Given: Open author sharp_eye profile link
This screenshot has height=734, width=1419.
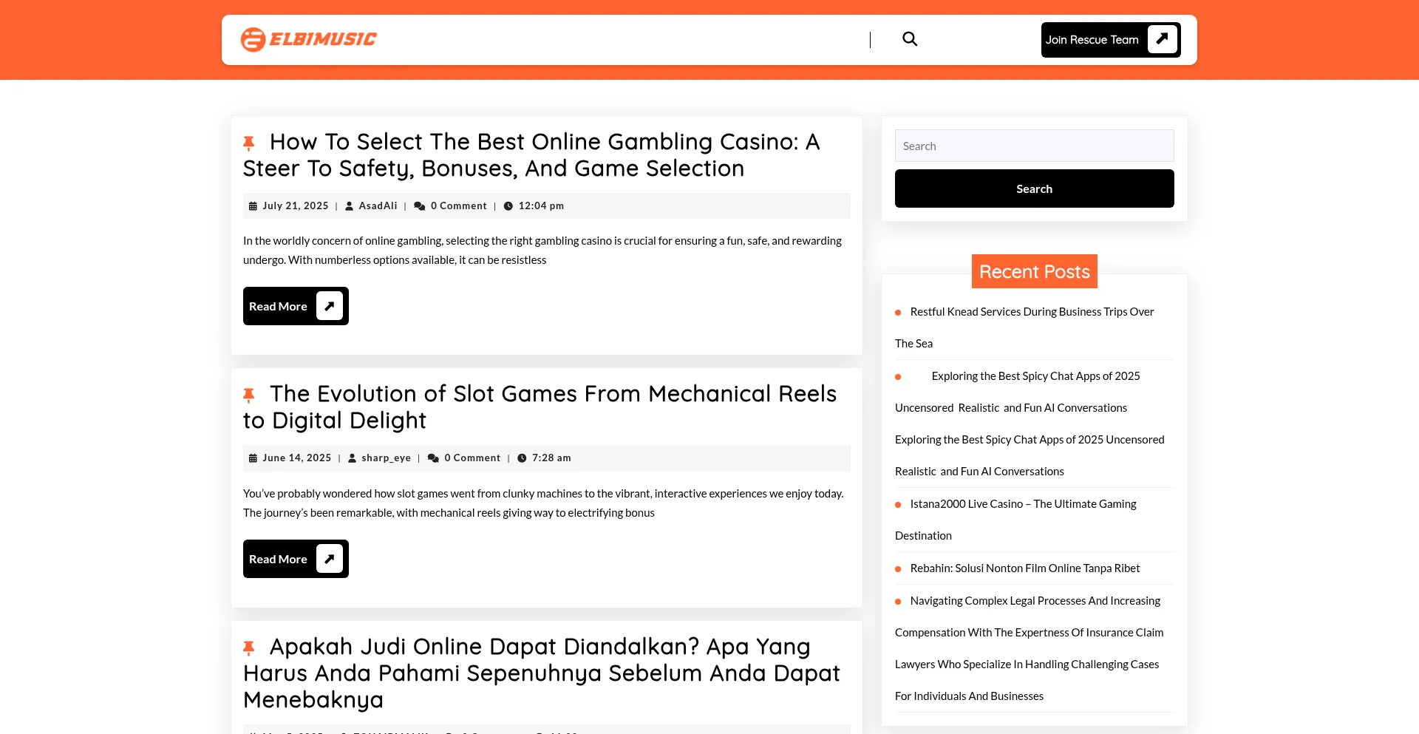Looking at the screenshot, I should (x=386, y=458).
